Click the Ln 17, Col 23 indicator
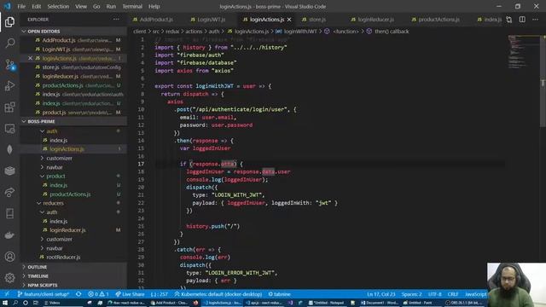Screen dimensions: 546x307 [381, 294]
